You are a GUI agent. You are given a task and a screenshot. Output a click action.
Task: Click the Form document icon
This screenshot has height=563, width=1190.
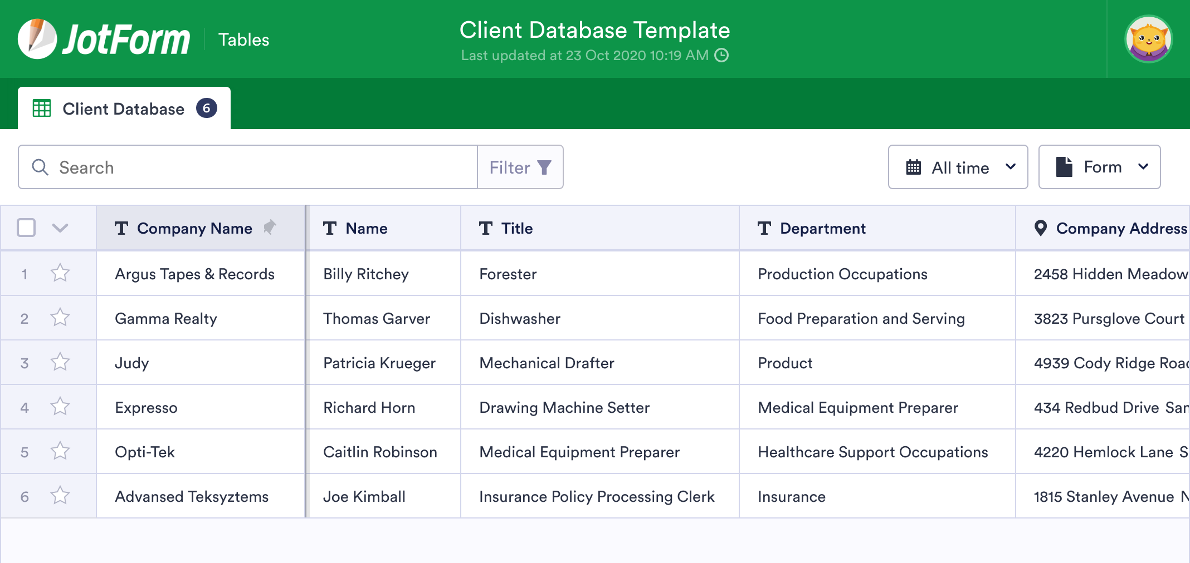(x=1064, y=166)
